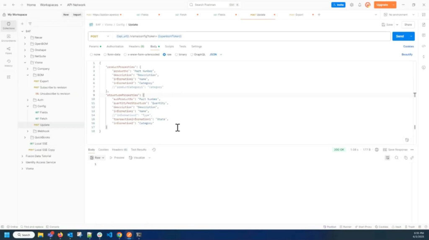This screenshot has height=240, width=429.
Task: Focus the Search Postman box
Action: point(214,5)
